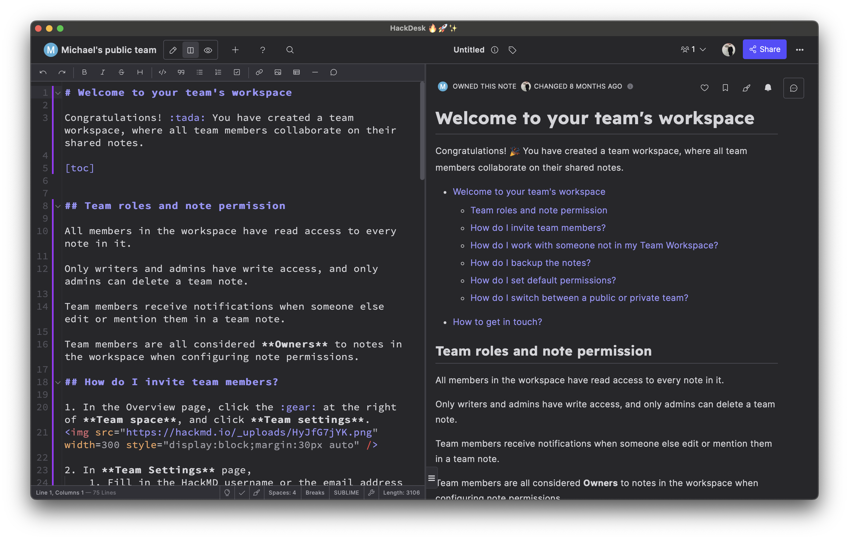Toggle bold formatting in toolbar
Viewport: 849px width, 540px height.
pyautogui.click(x=84, y=72)
